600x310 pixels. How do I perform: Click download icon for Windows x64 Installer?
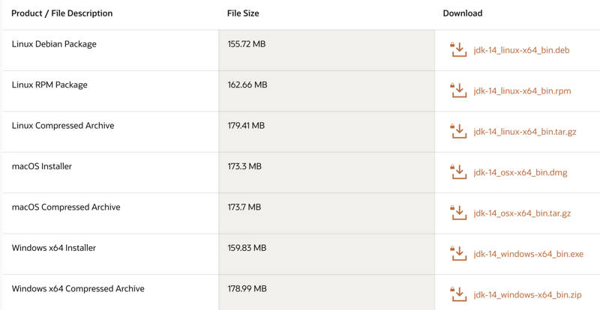click(x=458, y=254)
